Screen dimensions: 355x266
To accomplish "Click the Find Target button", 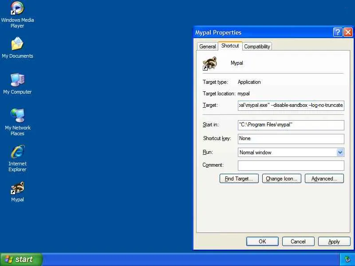I will click(239, 179).
